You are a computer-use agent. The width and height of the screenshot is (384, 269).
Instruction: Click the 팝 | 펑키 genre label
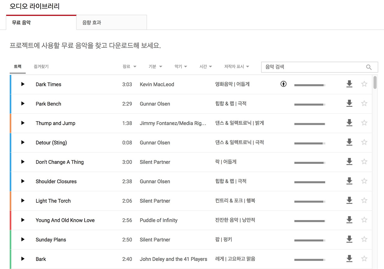click(x=223, y=239)
